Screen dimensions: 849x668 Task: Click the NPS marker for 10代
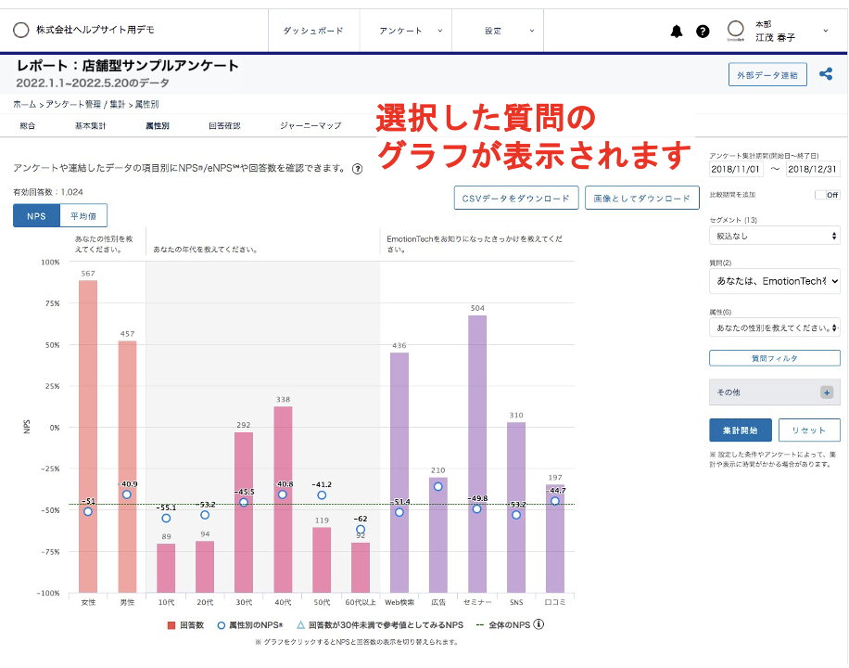click(166, 519)
